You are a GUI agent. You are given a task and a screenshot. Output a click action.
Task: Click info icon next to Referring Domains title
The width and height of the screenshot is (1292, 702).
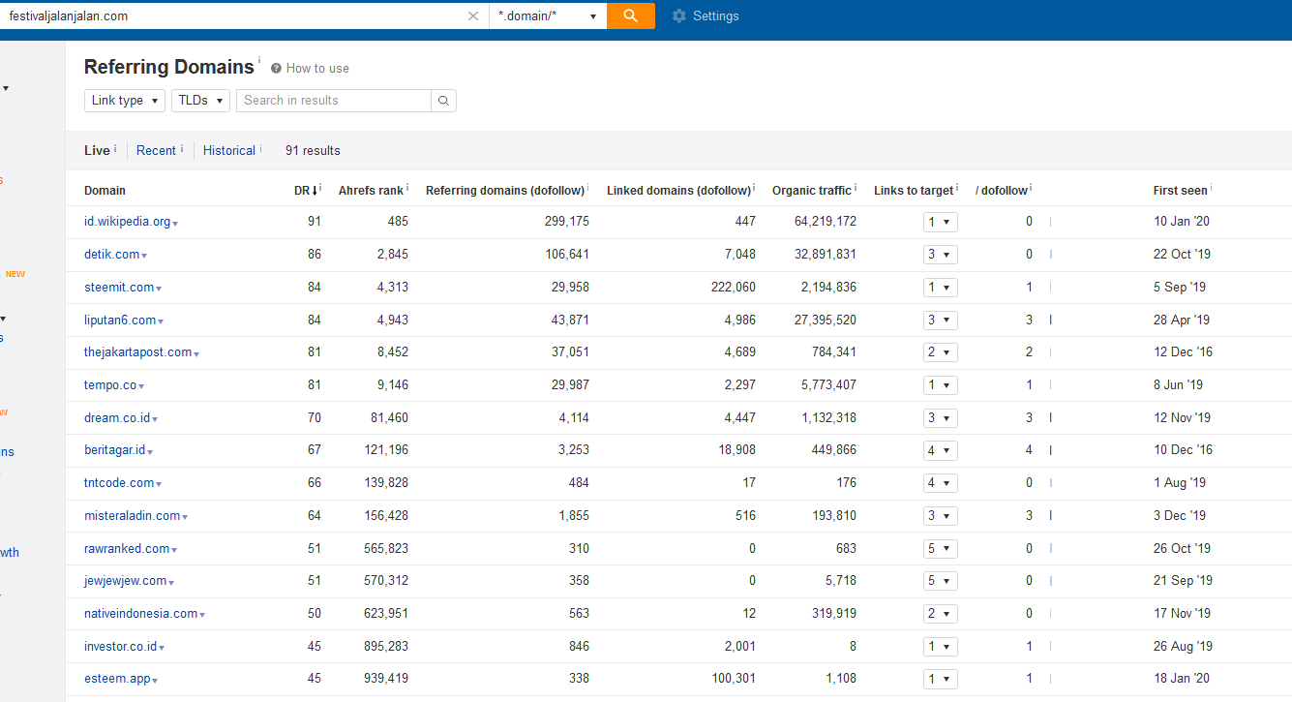click(259, 60)
